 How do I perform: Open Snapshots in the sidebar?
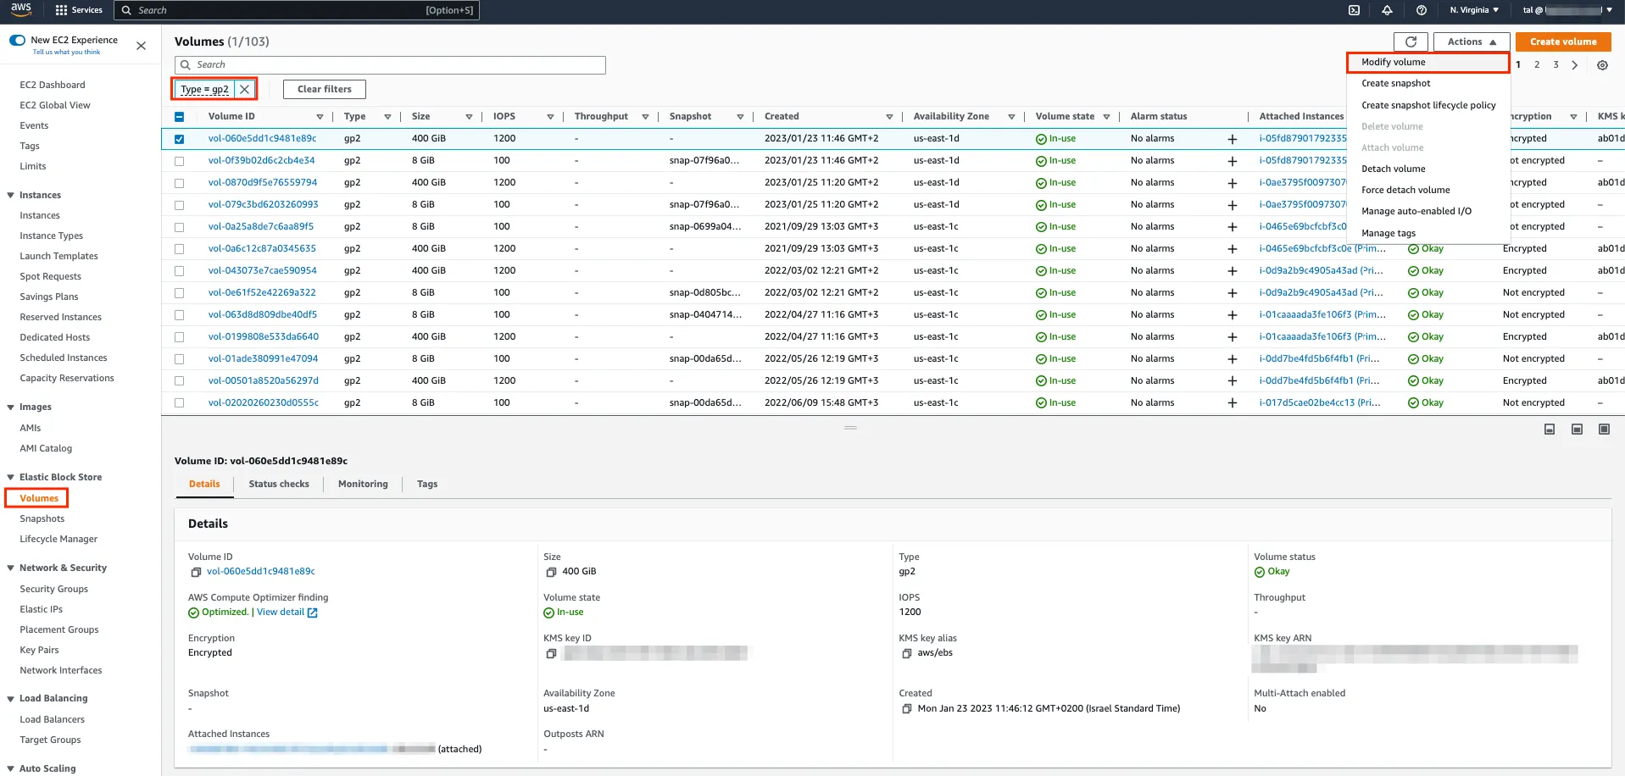coord(42,519)
